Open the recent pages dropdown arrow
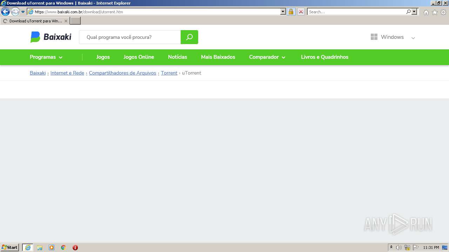449x252 pixels. 23,12
